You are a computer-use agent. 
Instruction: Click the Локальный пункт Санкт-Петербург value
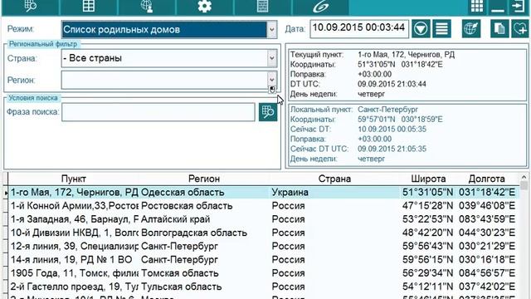point(387,110)
